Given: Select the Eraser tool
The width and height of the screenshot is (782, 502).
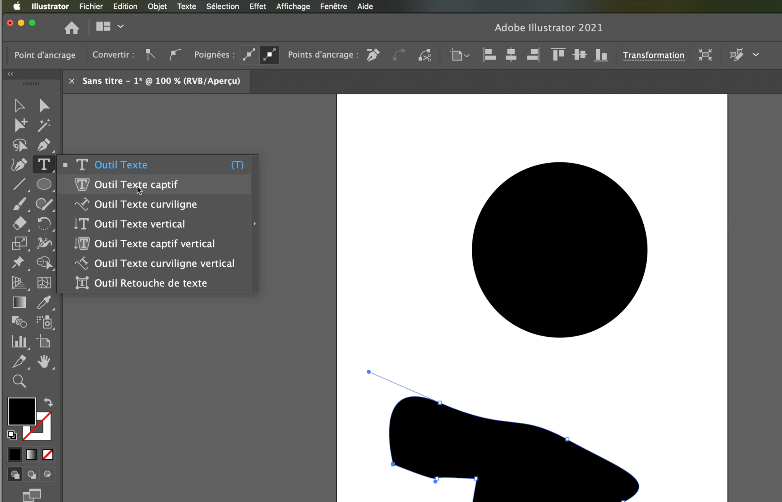Looking at the screenshot, I should tap(19, 223).
